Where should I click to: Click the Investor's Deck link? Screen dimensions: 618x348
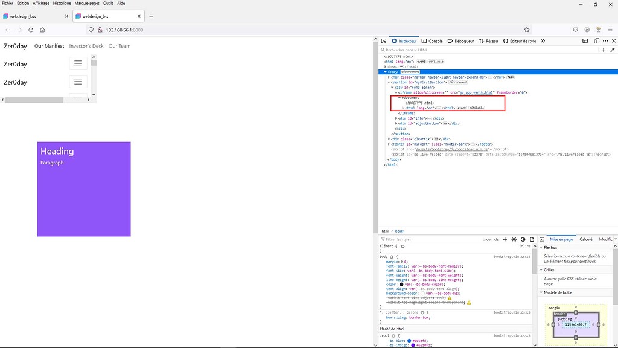(x=86, y=45)
